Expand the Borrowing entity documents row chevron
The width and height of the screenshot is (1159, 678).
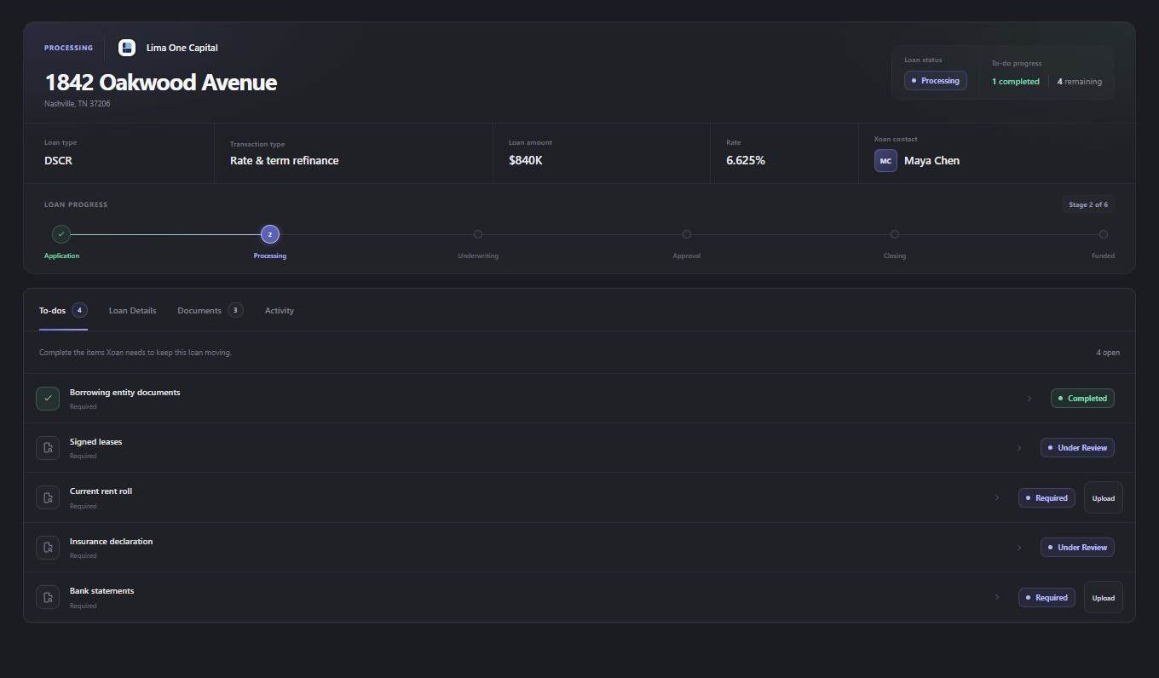pos(1029,399)
